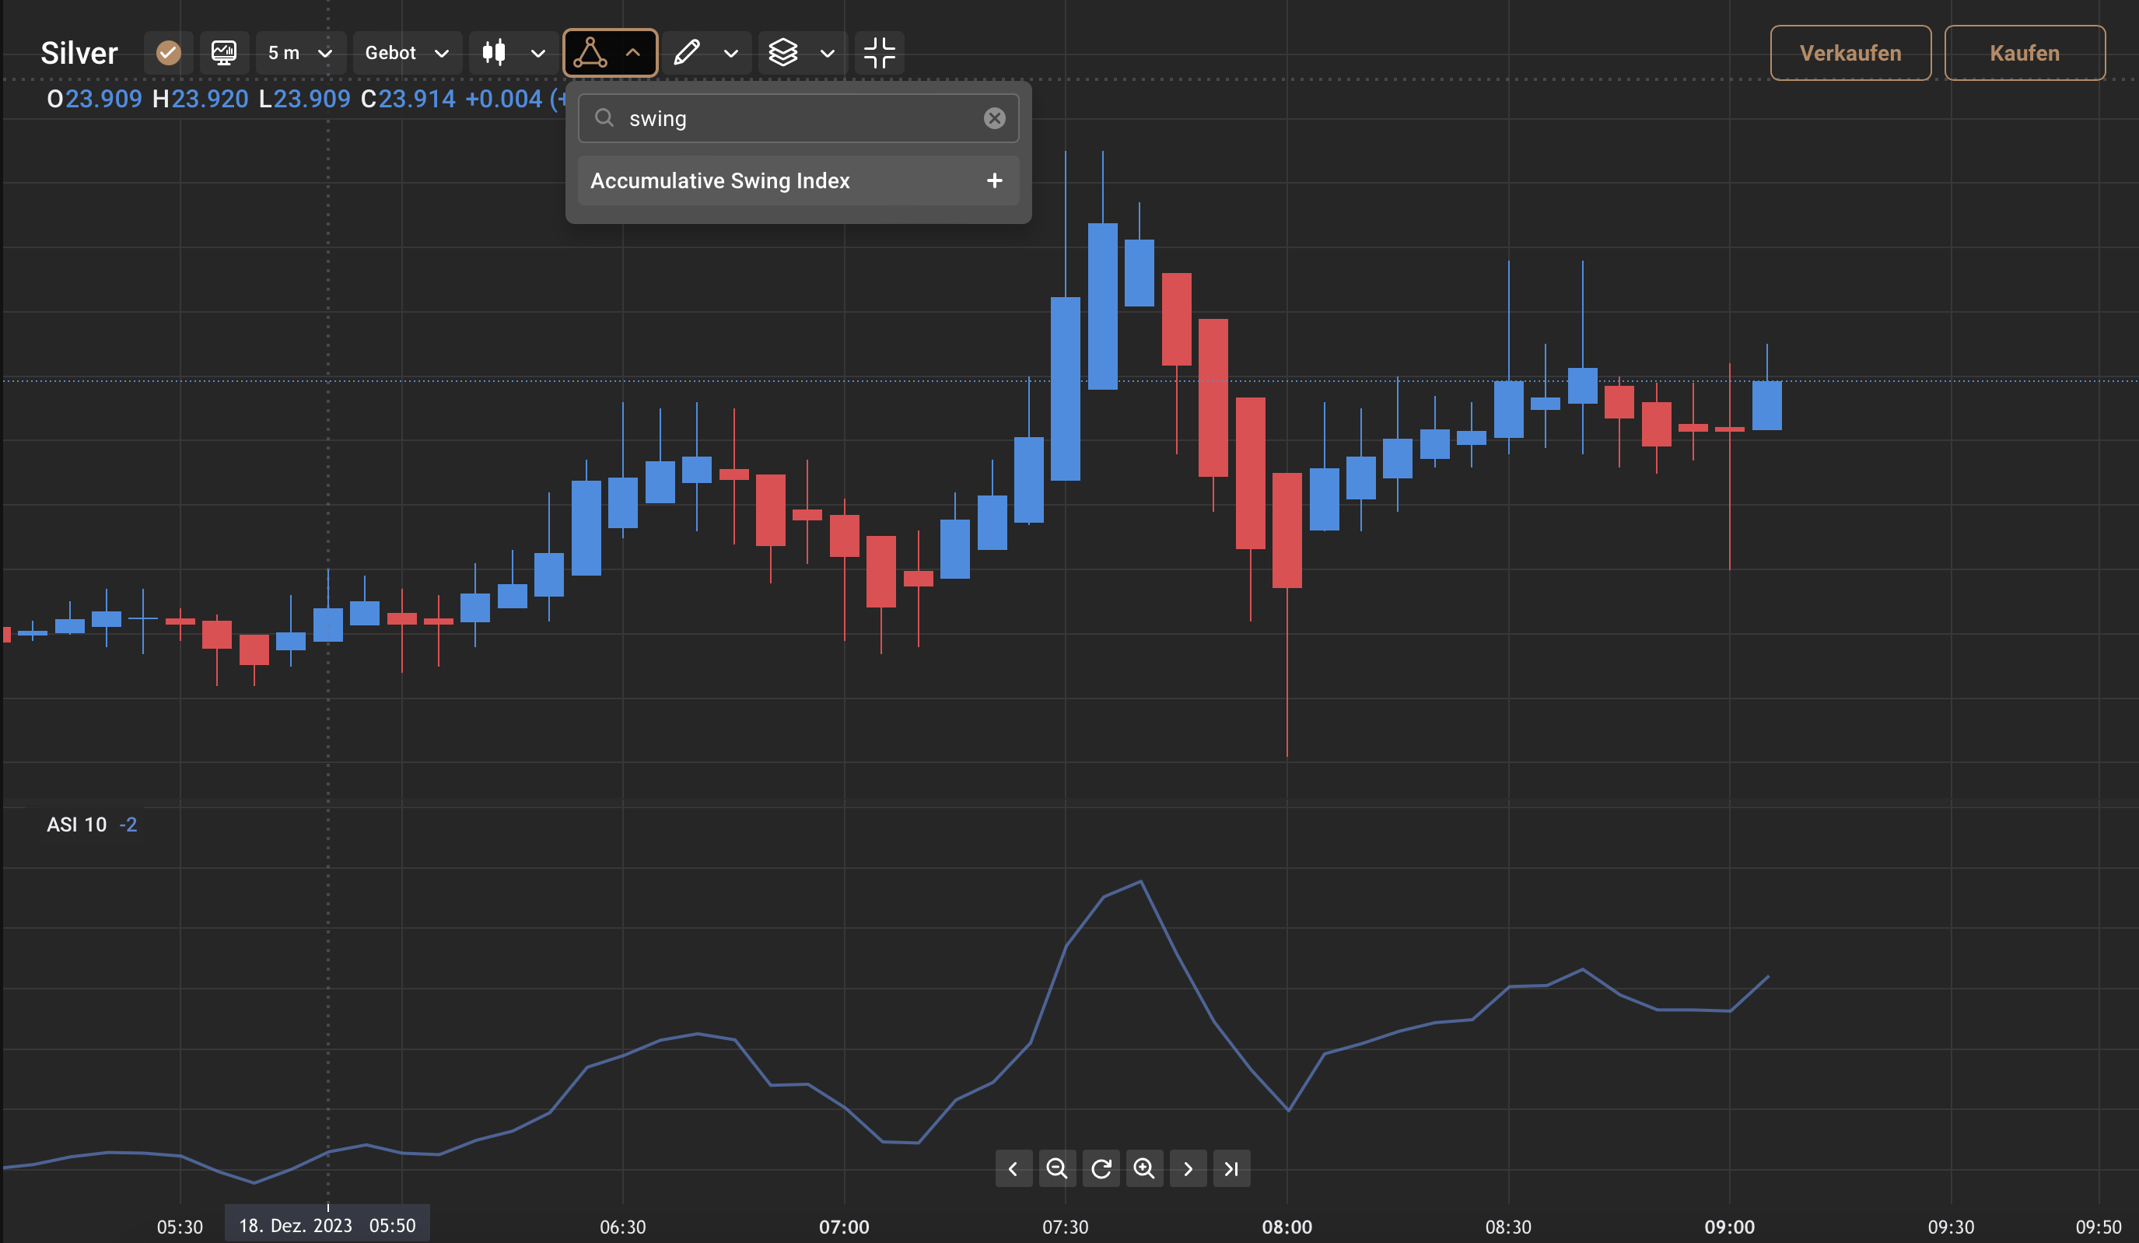Clear the swing search text
The width and height of the screenshot is (2139, 1243).
point(994,118)
